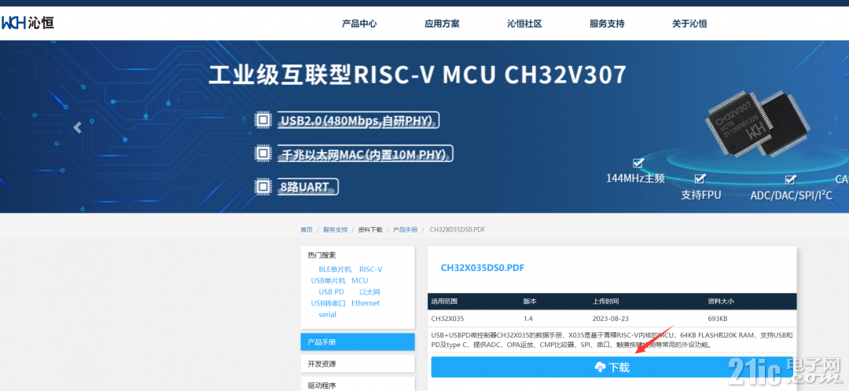The width and height of the screenshot is (849, 391).
Task: Click RISC-V hot search link
Action: (370, 269)
